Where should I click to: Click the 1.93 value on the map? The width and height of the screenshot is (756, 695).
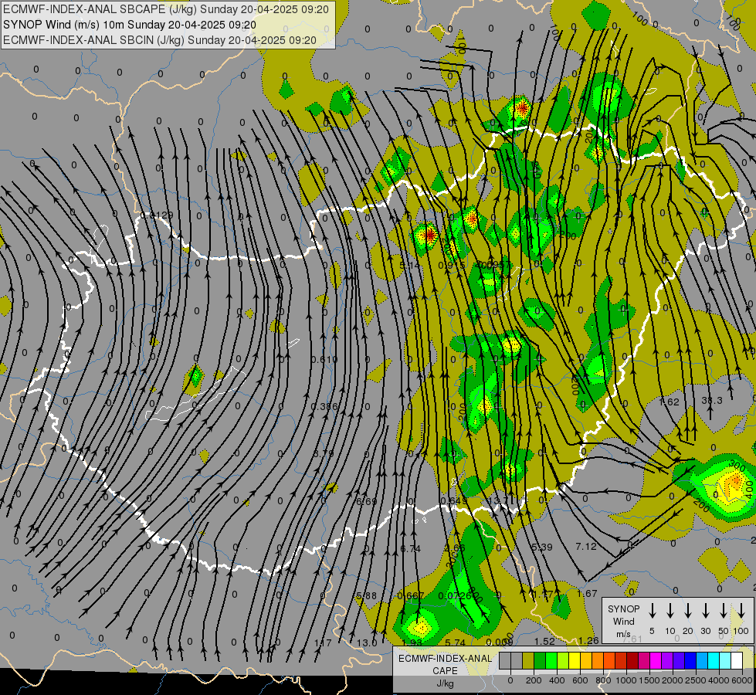[x=412, y=643]
